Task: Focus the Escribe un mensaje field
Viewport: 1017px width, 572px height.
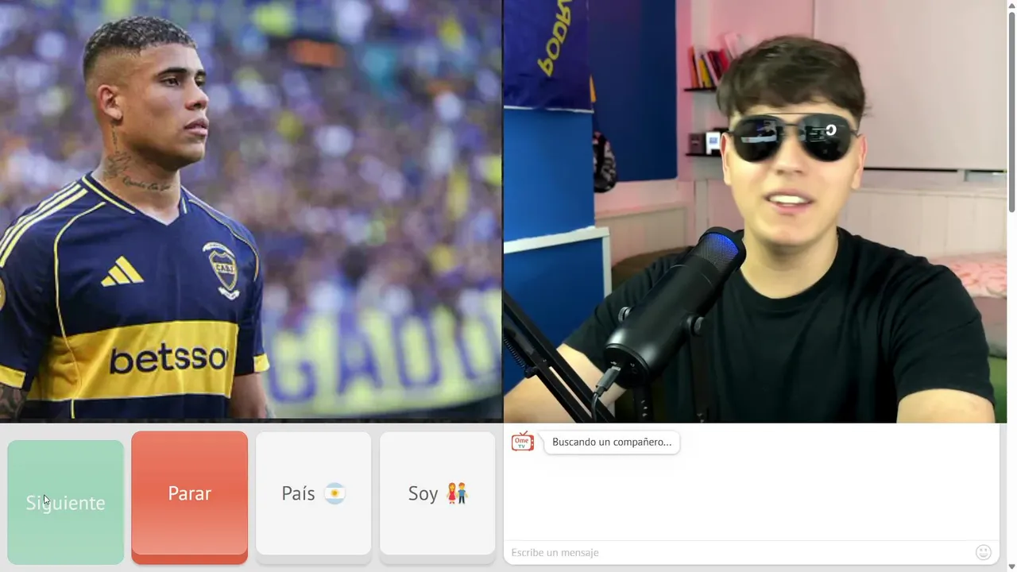Action: point(739,552)
